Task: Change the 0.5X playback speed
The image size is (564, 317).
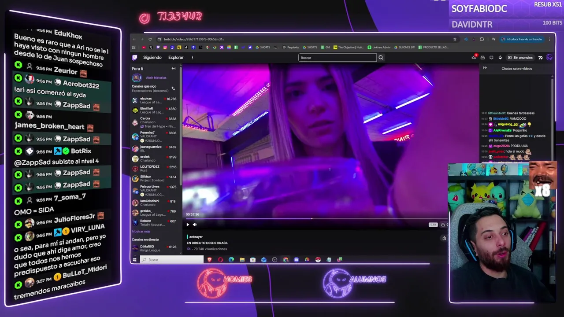Action: click(x=433, y=225)
